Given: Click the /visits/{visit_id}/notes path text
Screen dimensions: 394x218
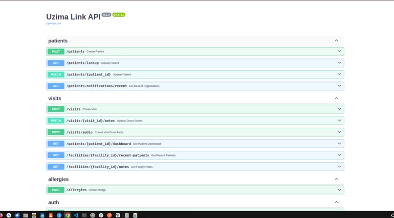Looking at the screenshot, I should tap(90, 120).
